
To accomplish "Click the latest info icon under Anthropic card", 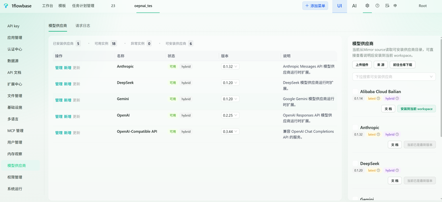I will (x=378, y=134).
